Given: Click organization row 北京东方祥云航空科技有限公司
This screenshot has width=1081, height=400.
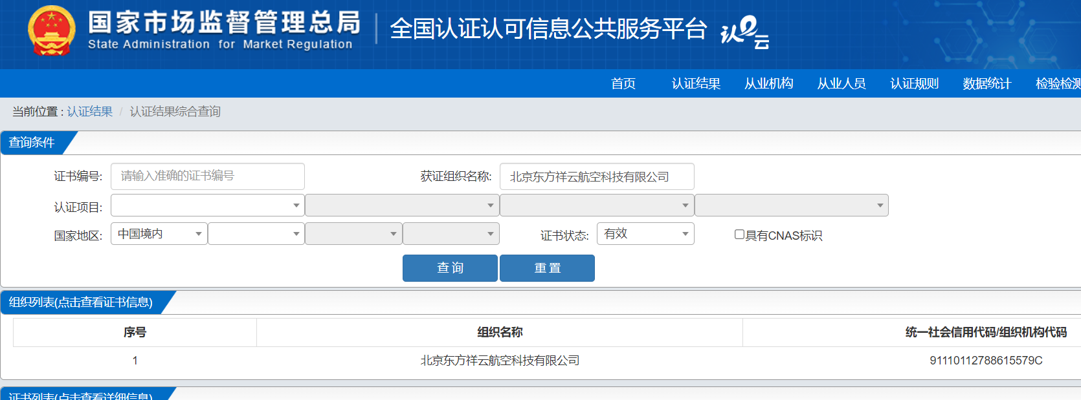Looking at the screenshot, I should pyautogui.click(x=500, y=361).
